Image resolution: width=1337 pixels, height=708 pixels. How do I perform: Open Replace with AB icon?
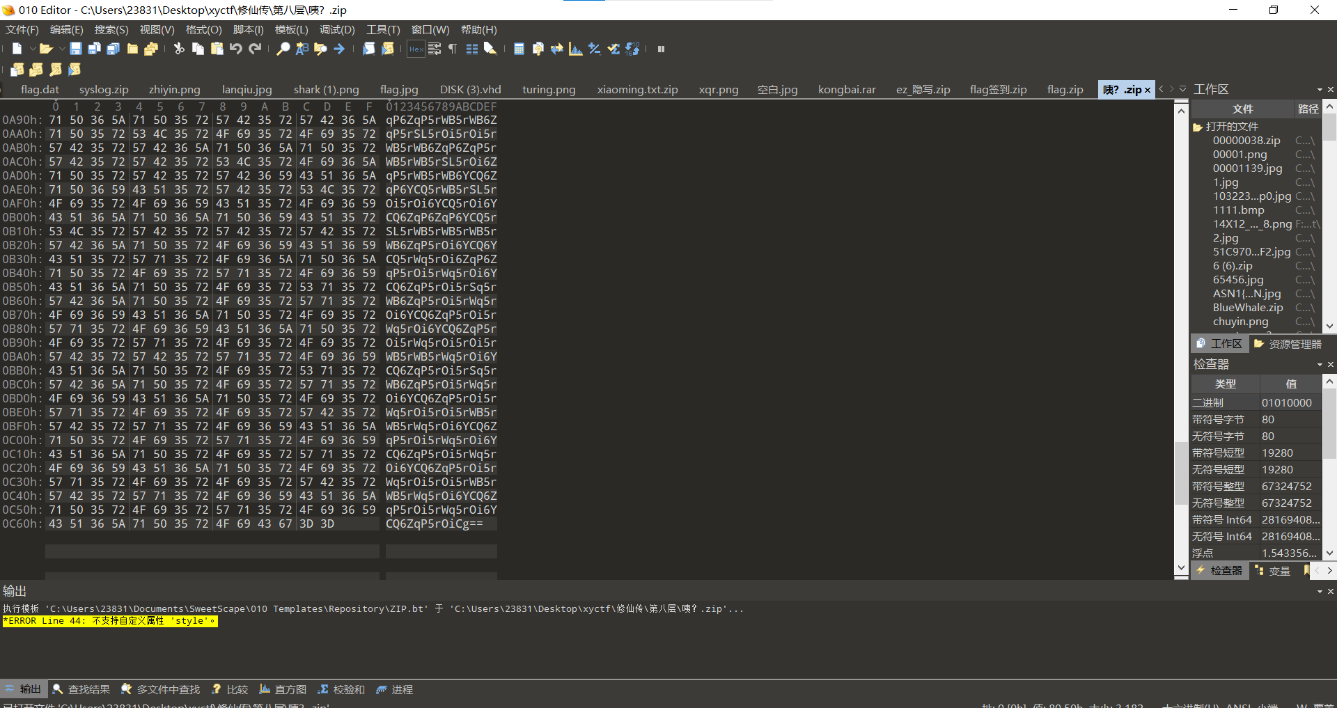coord(302,49)
